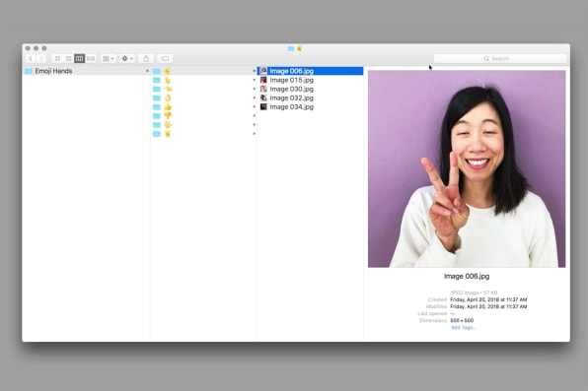
Task: Open the thumbs up emoji folder
Action: pos(203,106)
